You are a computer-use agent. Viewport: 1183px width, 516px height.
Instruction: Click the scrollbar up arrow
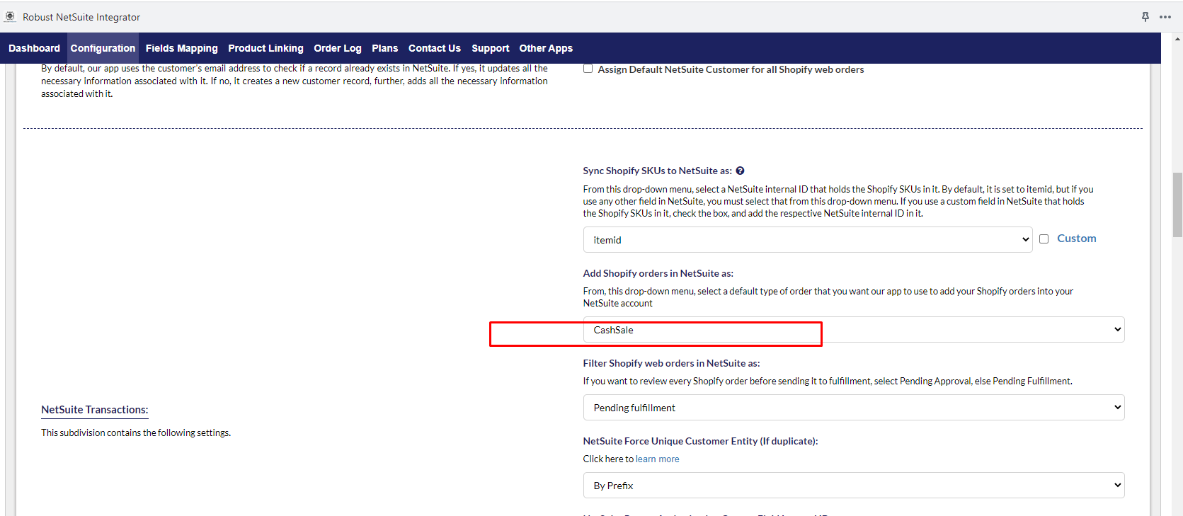(x=1177, y=39)
